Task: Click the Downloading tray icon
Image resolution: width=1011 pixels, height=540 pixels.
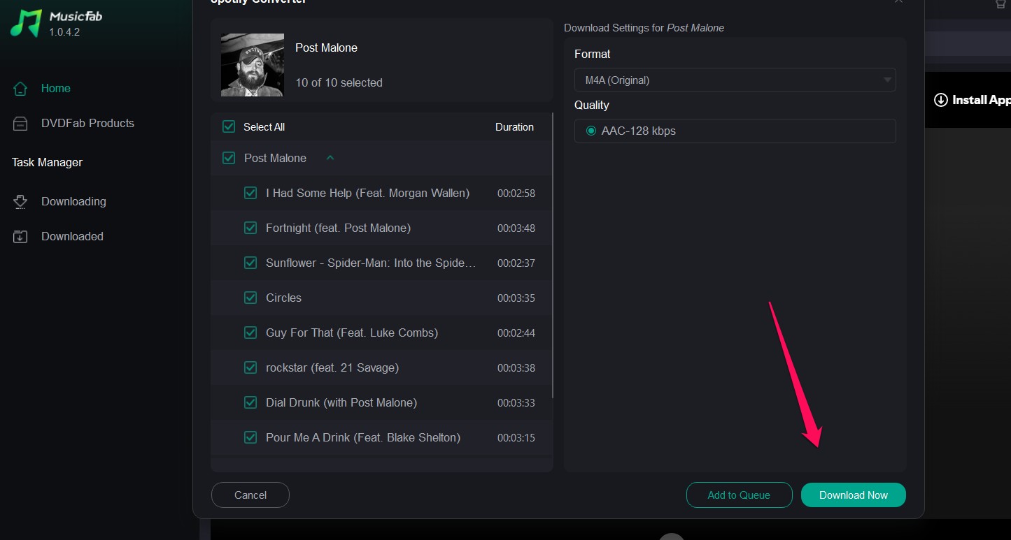Action: click(x=20, y=202)
